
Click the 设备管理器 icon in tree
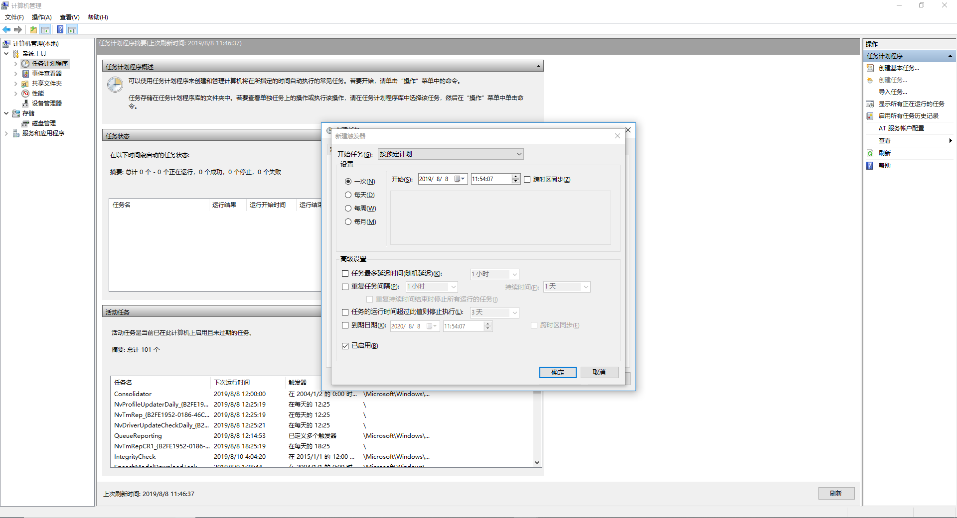click(x=25, y=104)
